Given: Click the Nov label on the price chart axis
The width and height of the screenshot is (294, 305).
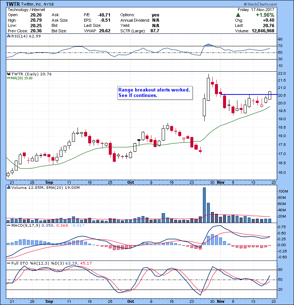Looking at the screenshot, I should [x=220, y=183].
